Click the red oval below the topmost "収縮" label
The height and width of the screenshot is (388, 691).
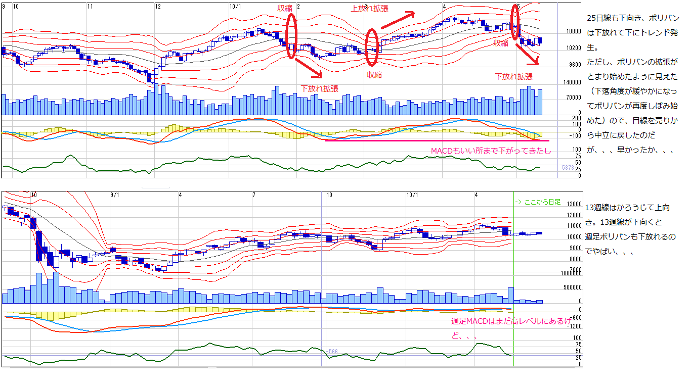coord(290,35)
